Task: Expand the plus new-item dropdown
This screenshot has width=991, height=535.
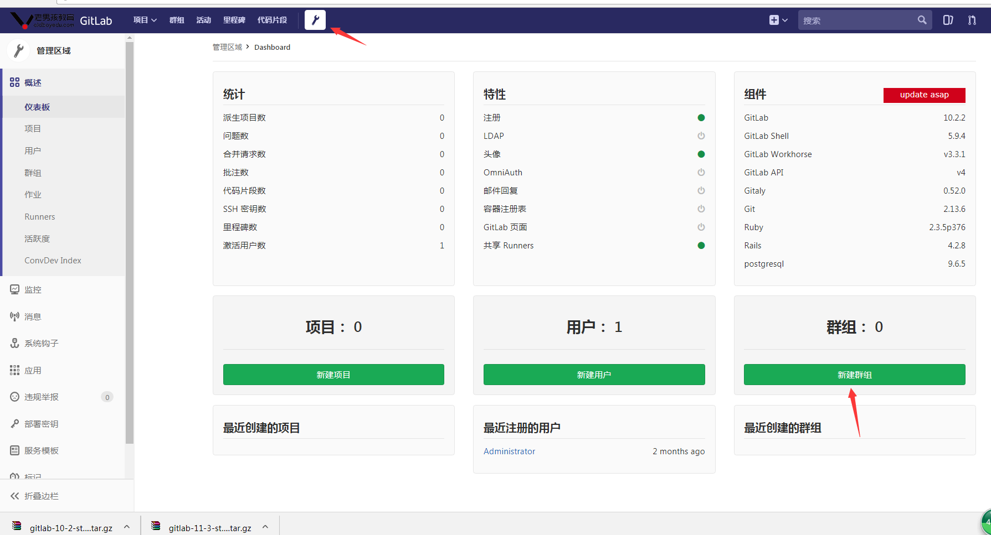Action: [x=778, y=20]
